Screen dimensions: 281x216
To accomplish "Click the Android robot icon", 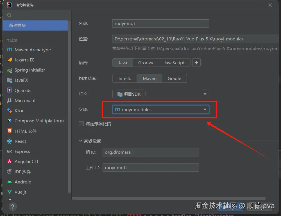I will coord(10,182).
